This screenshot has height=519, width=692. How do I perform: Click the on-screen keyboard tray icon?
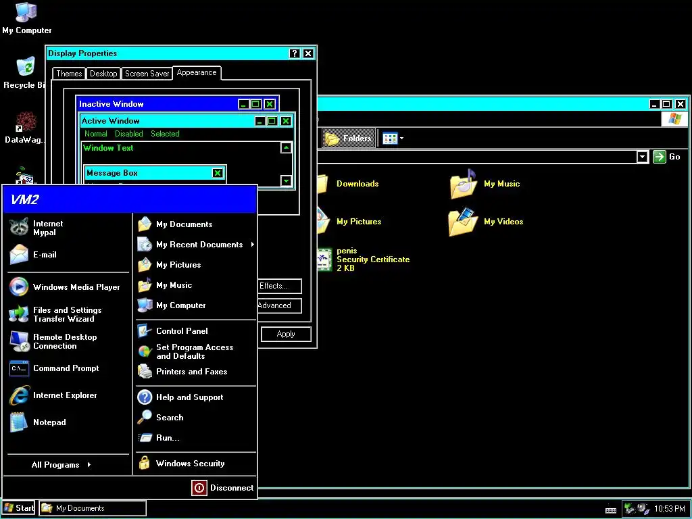(x=611, y=510)
